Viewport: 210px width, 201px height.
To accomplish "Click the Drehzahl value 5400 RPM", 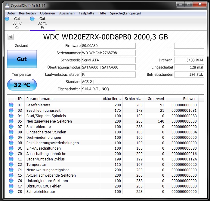I will click(189, 60).
